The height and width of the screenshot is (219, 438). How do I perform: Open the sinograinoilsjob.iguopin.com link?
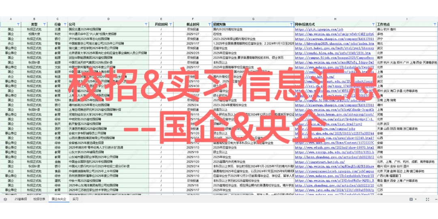pos(334,171)
